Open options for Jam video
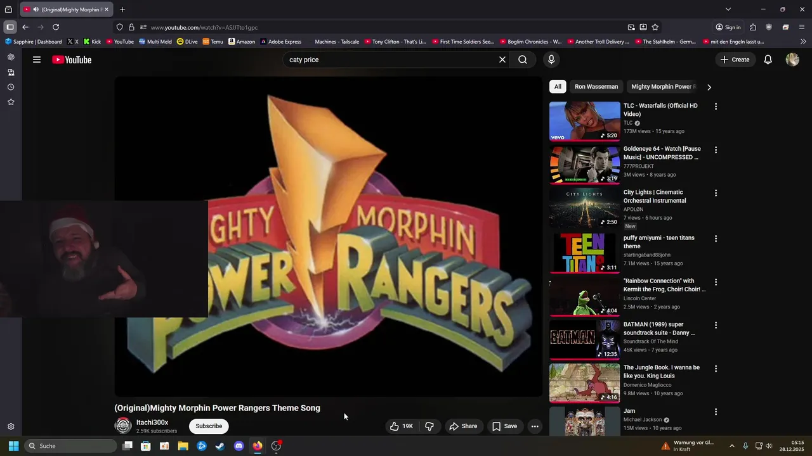The height and width of the screenshot is (456, 812). pos(716,412)
